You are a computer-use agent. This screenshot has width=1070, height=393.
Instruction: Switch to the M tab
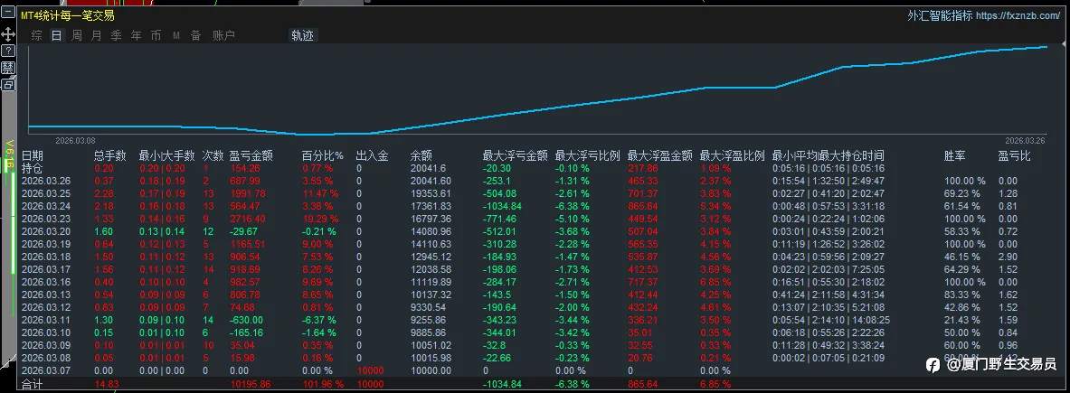click(x=176, y=36)
